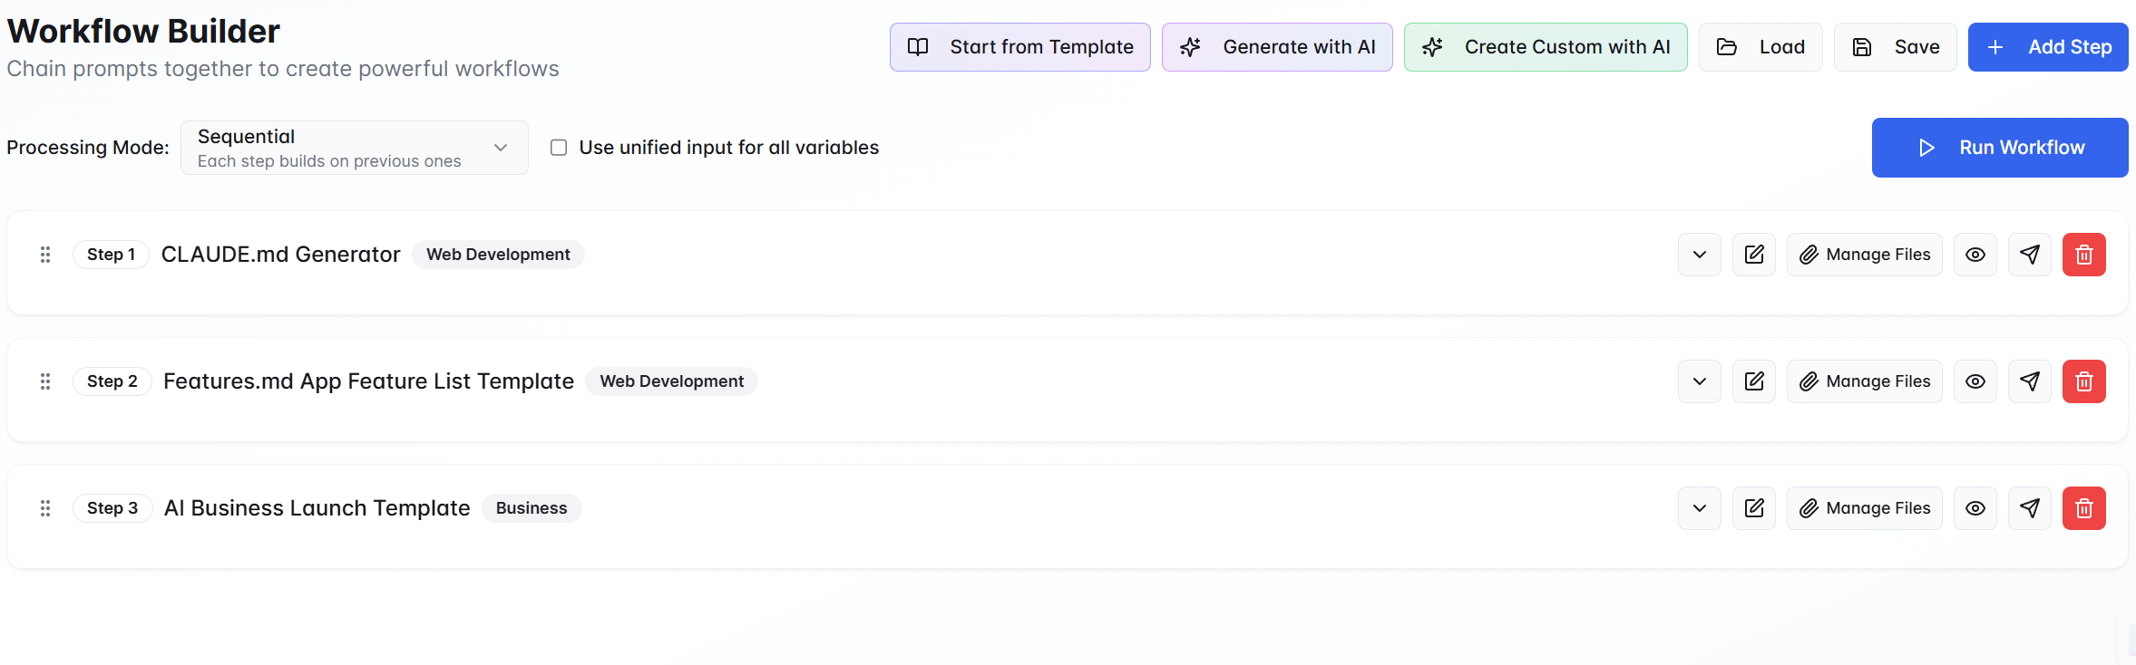
Task: Open the Processing Mode dropdown
Action: coord(354,148)
